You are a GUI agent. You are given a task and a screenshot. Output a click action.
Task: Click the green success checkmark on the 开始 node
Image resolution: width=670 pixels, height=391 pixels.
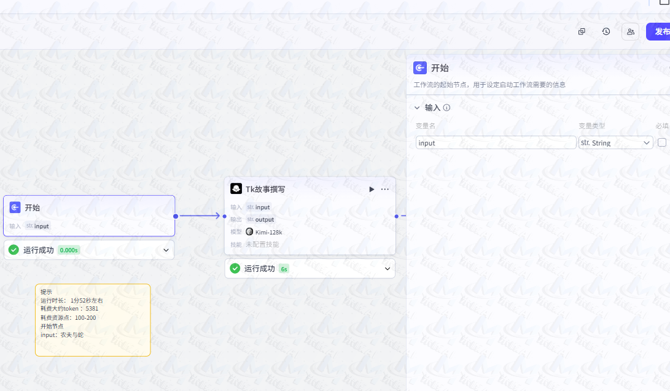click(13, 250)
